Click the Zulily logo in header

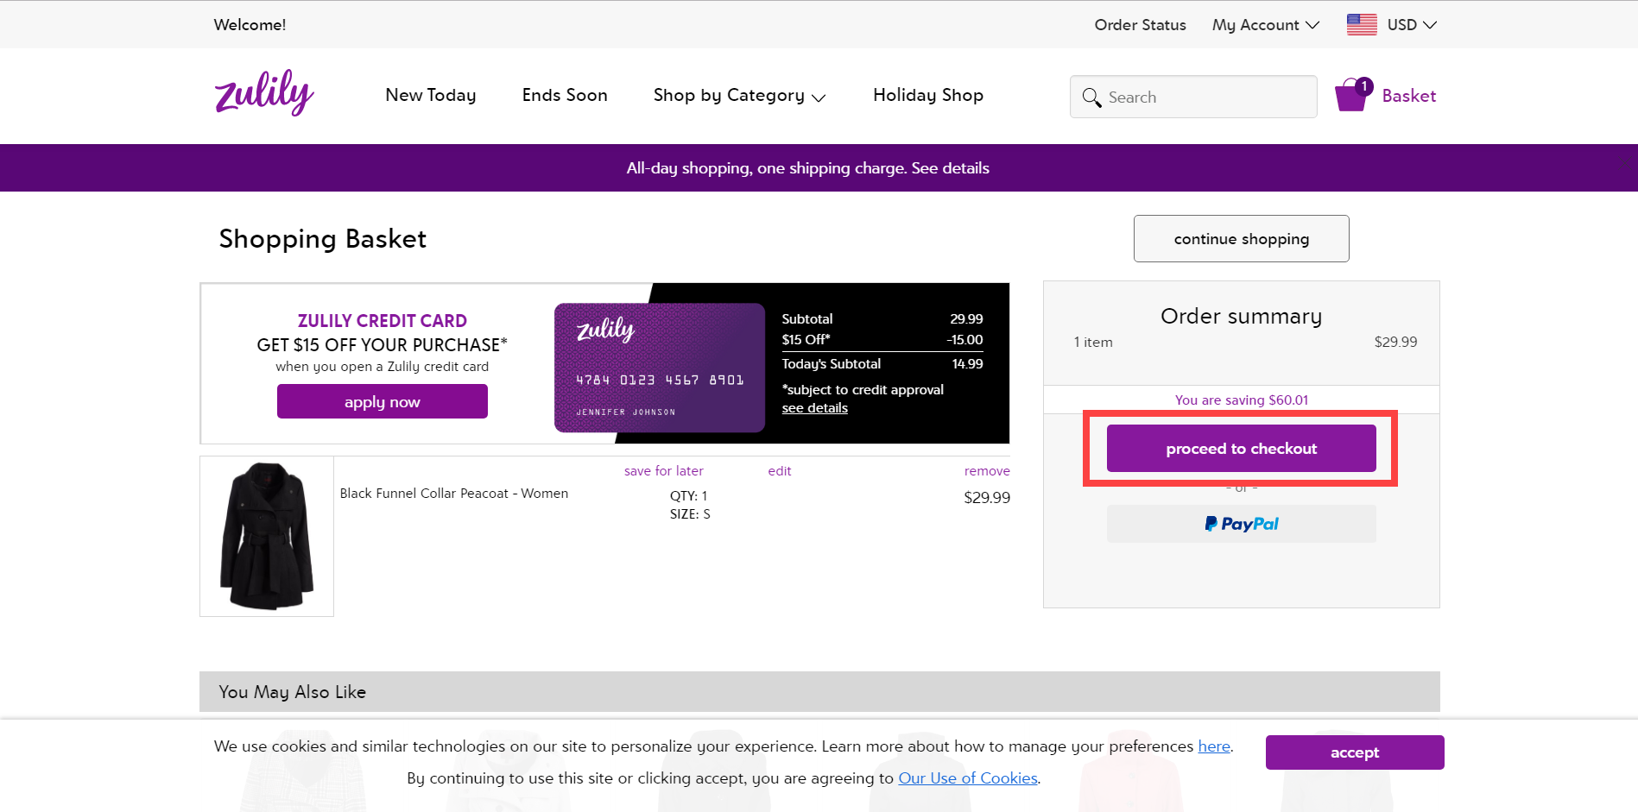[264, 93]
